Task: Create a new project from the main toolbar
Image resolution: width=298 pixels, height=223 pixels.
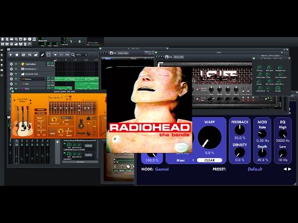Action: click(2, 39)
